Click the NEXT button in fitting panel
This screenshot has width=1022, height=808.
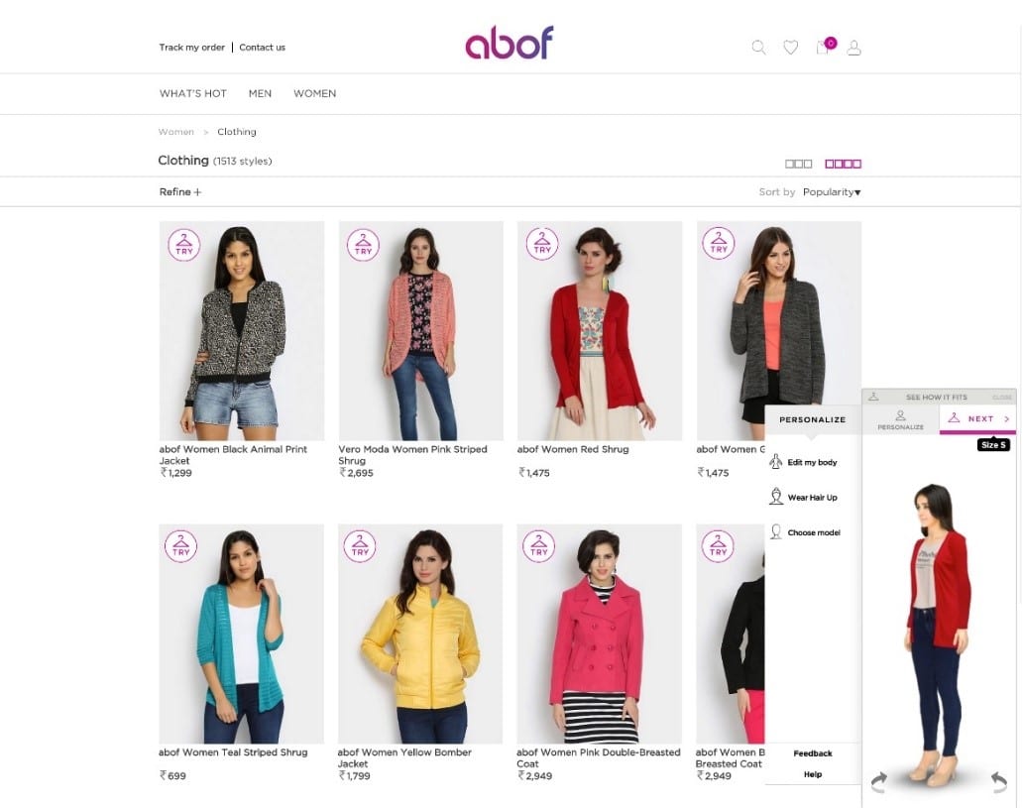point(977,418)
